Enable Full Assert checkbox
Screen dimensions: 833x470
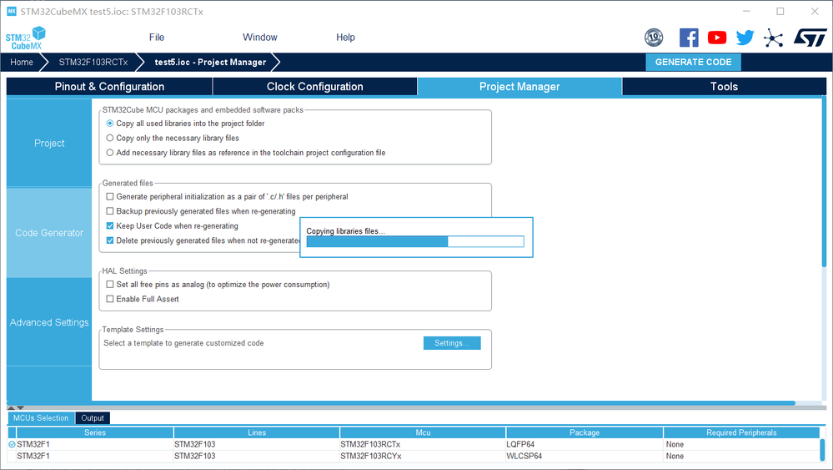pos(110,299)
